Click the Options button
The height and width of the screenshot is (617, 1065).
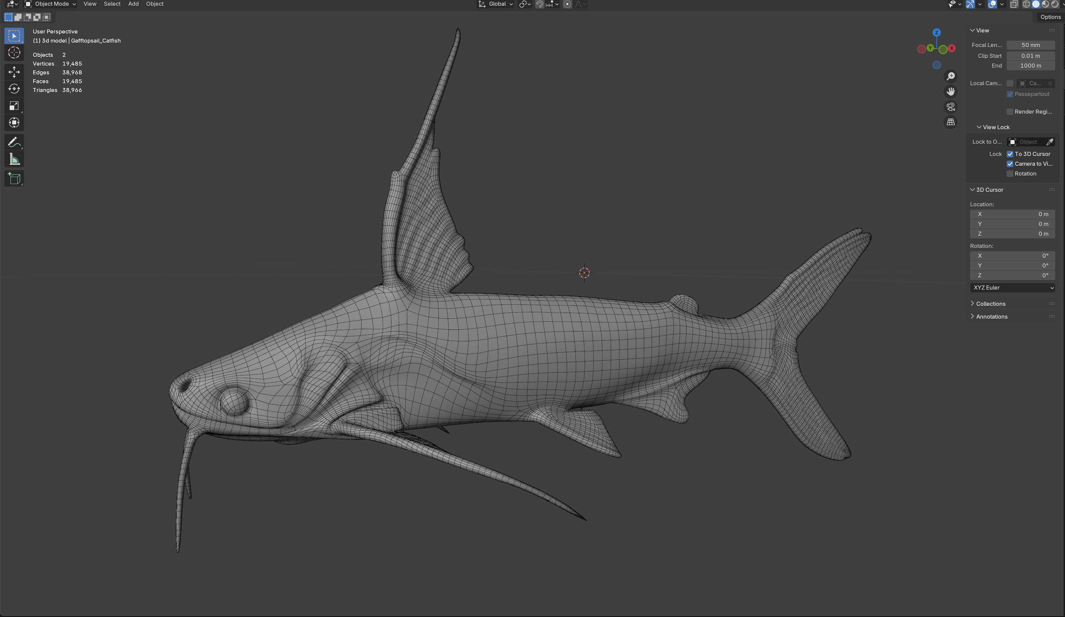1050,17
